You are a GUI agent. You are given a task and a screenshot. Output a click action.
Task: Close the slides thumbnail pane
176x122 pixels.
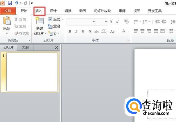click(x=57, y=47)
